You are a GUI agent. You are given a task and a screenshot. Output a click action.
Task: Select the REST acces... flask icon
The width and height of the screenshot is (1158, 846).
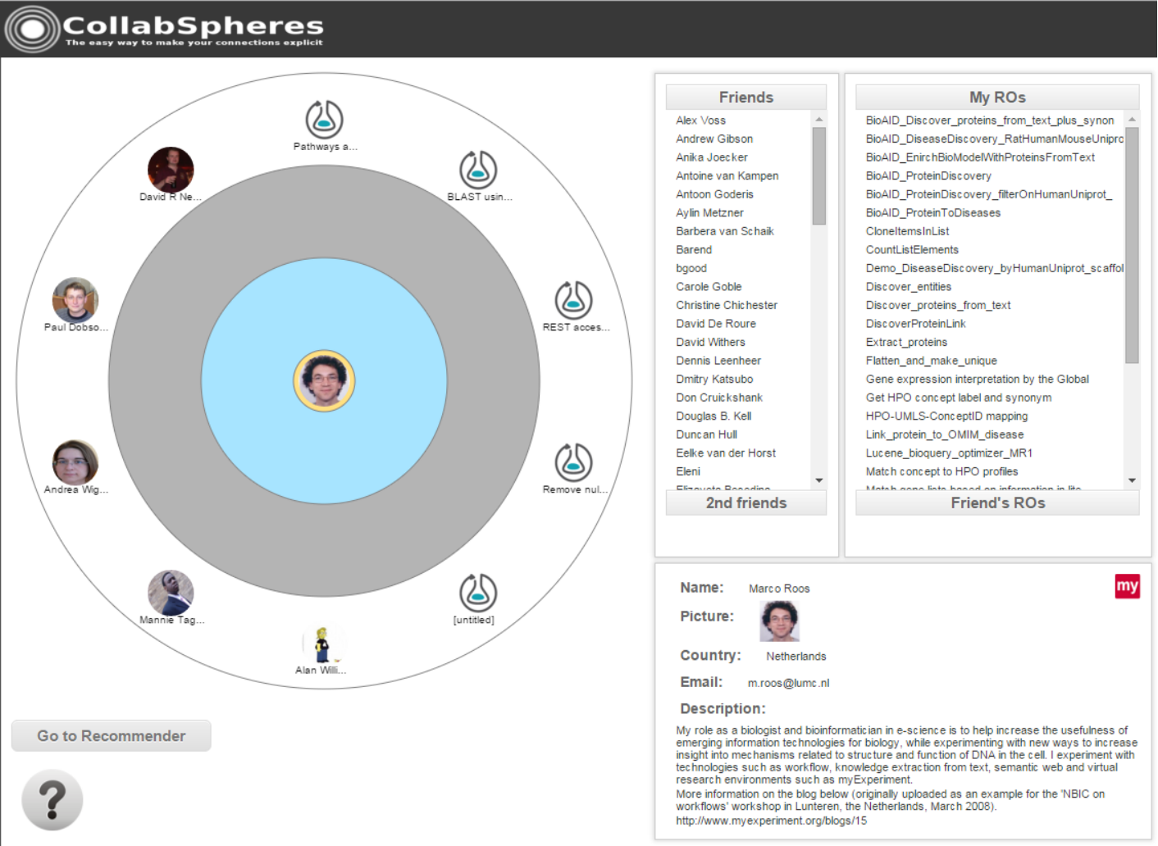click(x=573, y=300)
